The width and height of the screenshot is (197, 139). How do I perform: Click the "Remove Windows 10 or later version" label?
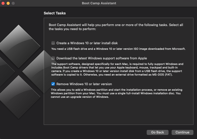(x=84, y=84)
